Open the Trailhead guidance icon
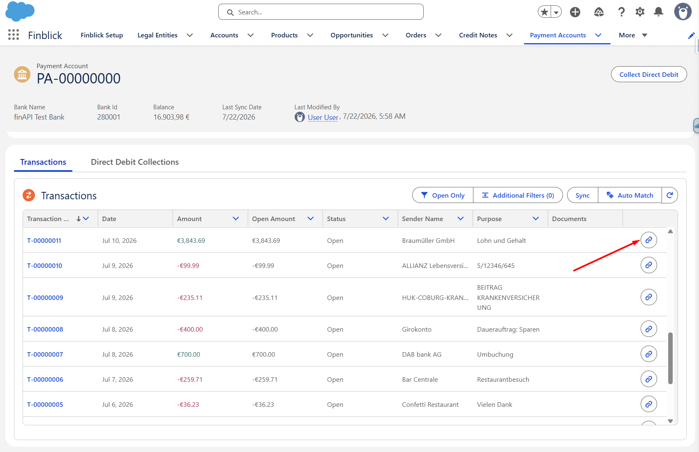 point(599,12)
